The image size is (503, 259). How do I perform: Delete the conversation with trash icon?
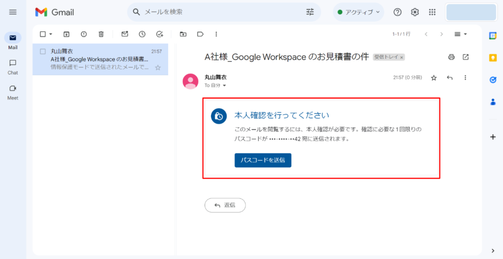pos(101,34)
